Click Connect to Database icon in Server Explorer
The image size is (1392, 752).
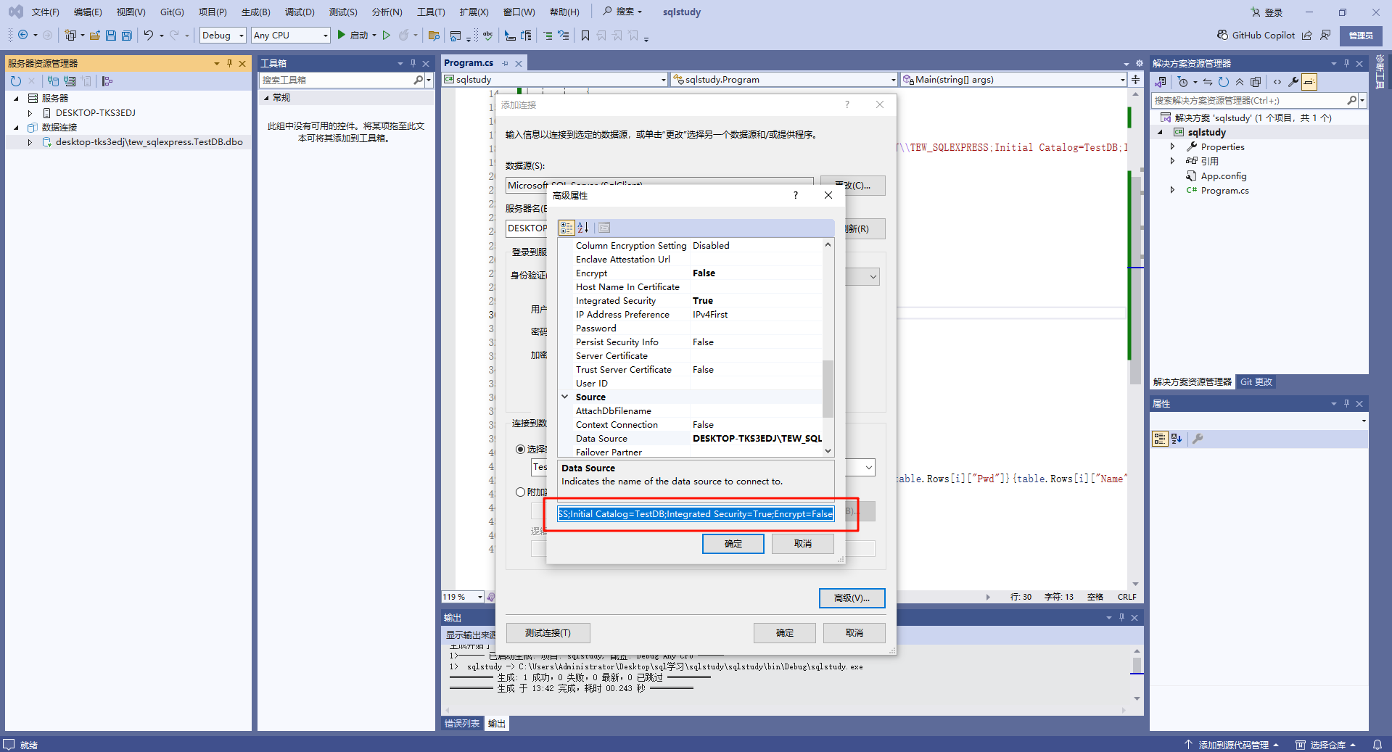tap(54, 81)
